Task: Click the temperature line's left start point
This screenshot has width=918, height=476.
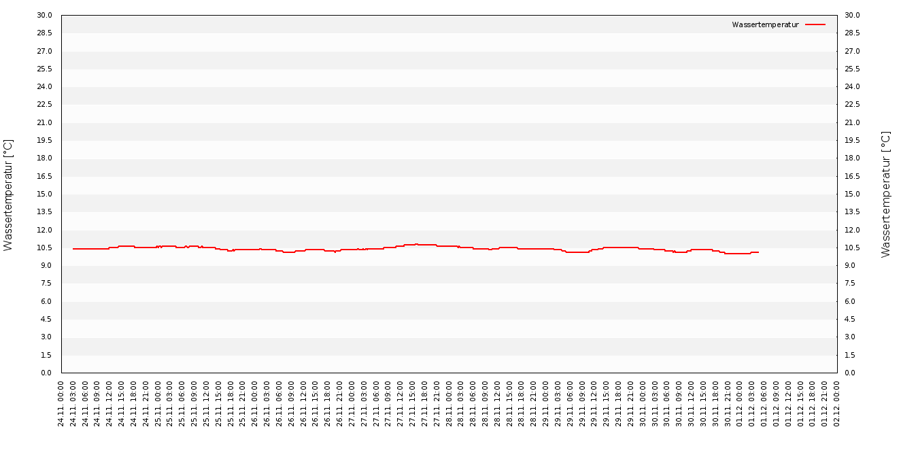Action: point(73,249)
